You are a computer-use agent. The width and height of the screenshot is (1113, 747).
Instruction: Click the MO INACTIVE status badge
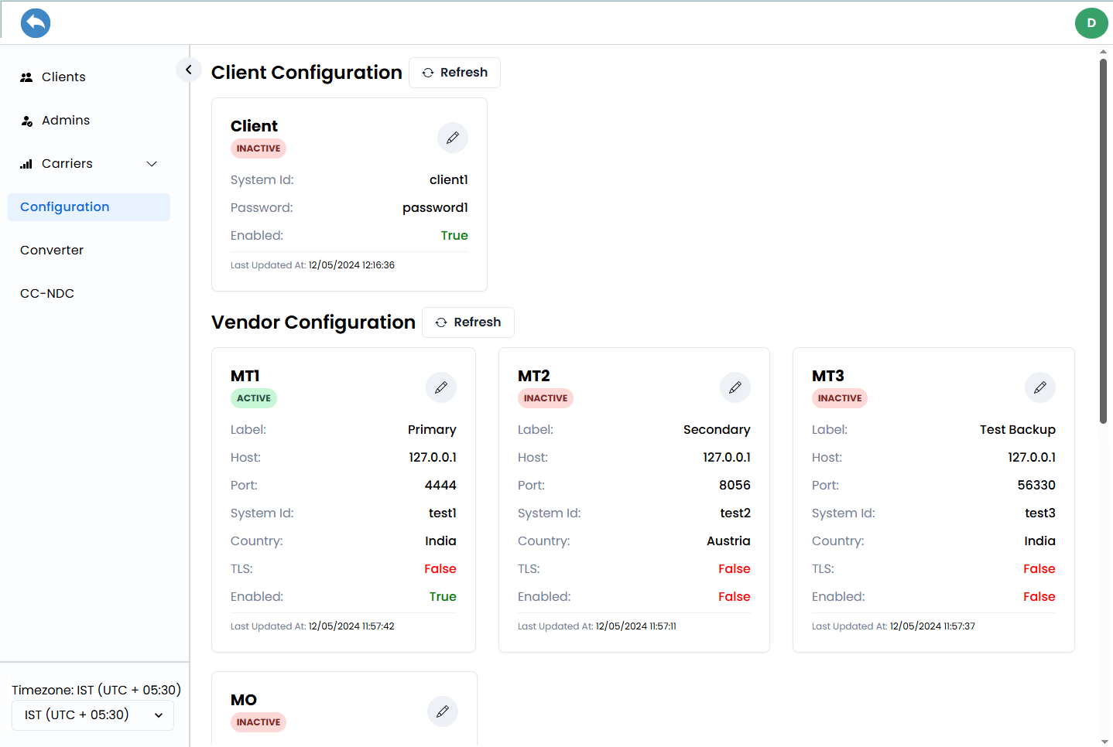tap(259, 722)
